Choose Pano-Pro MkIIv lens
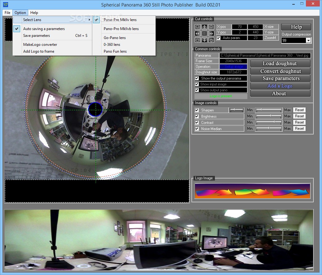This screenshot has width=322, height=275. point(124,20)
